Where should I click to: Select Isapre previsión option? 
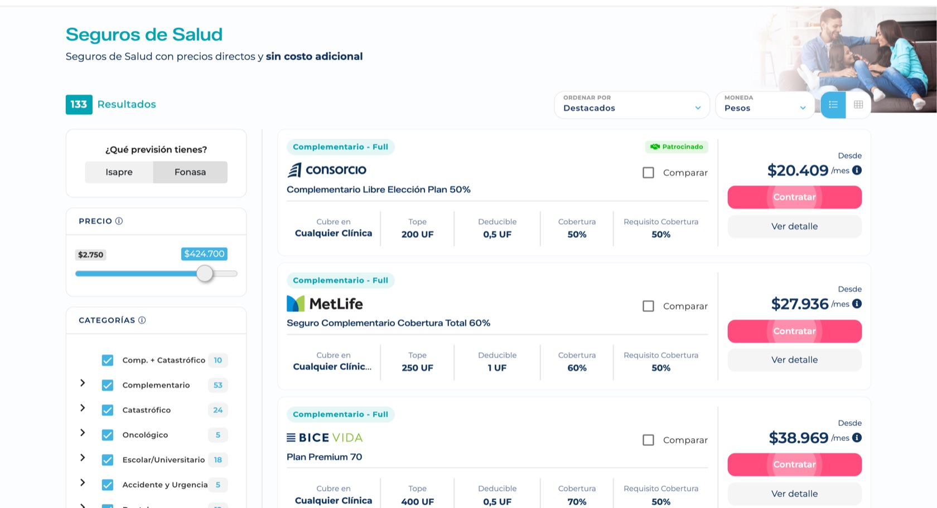[x=119, y=172]
